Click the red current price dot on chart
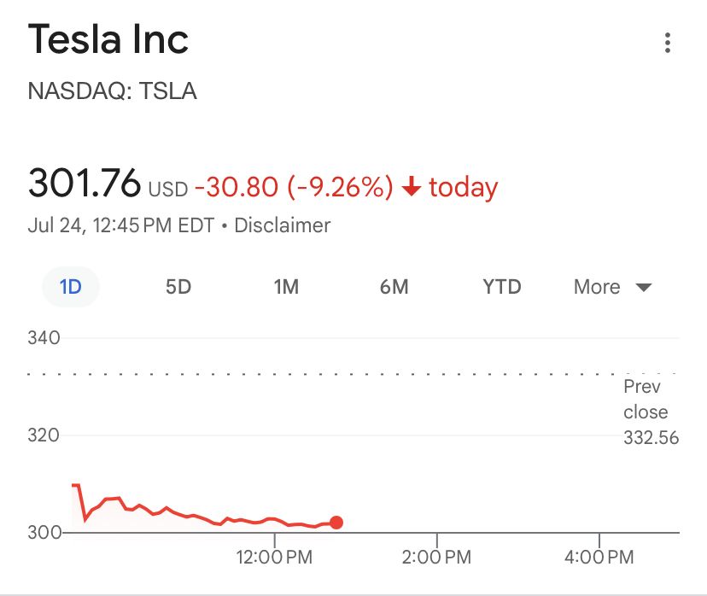The height and width of the screenshot is (596, 707). pyautogui.click(x=336, y=523)
